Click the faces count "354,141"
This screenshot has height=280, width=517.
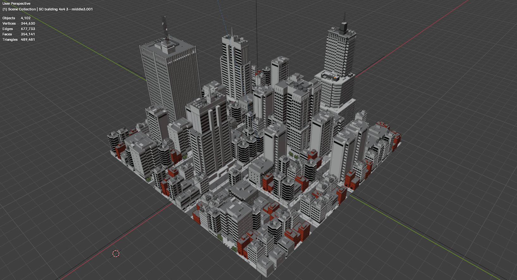pyautogui.click(x=28, y=34)
